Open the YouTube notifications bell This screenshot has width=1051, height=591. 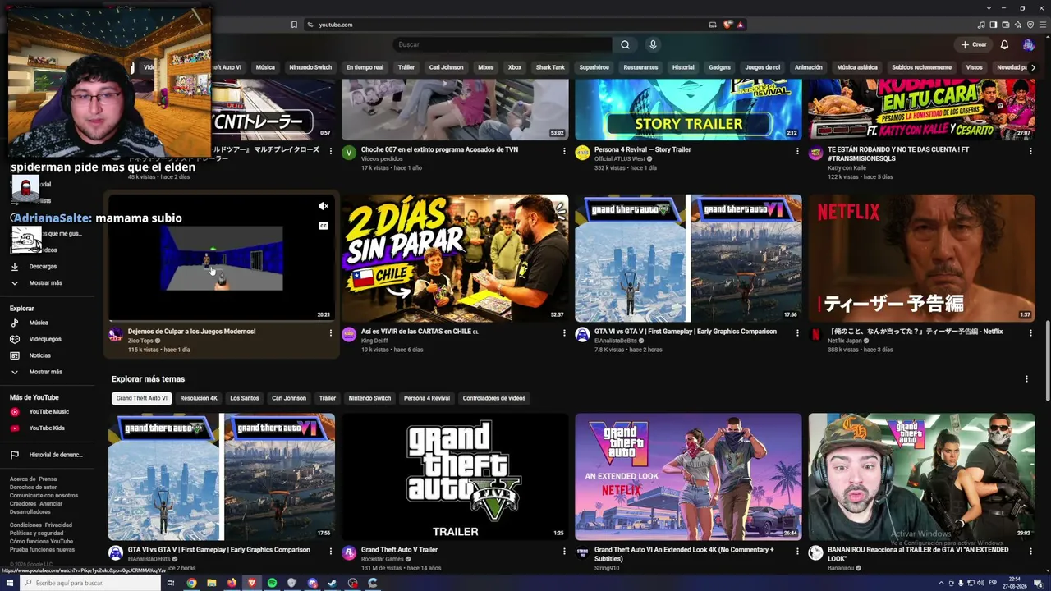point(1004,44)
